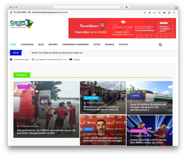186x157 pixels.
Task: Click the phone icon in top bar
Action: click(11, 12)
